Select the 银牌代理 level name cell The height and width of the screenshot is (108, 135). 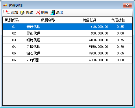coord(50,40)
